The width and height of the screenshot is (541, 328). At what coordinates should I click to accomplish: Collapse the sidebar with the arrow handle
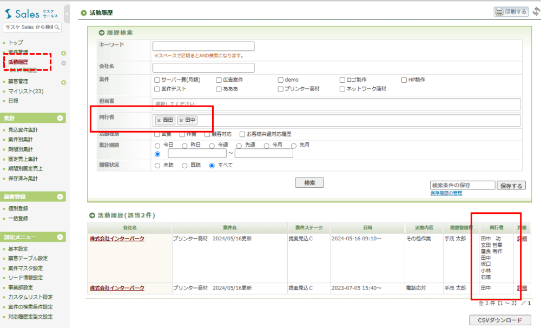[x=67, y=13]
